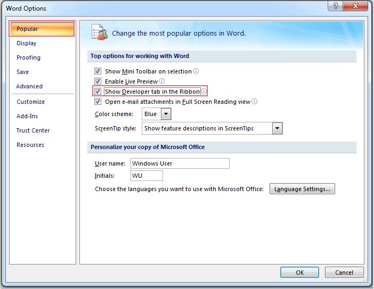The image size is (374, 289).
Task: Click the 'Initials:' label
Action: pos(104,176)
